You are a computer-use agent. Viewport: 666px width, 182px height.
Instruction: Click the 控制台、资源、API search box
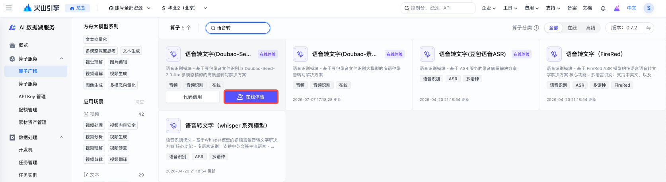point(438,8)
